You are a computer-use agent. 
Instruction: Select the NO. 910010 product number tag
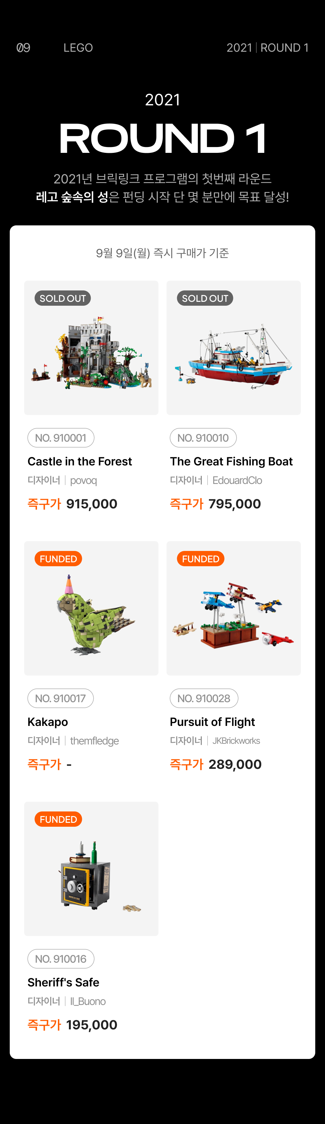coord(203,438)
